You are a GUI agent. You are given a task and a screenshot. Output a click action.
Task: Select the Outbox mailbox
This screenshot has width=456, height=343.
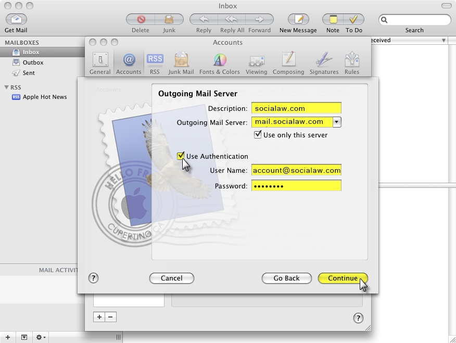(x=42, y=62)
